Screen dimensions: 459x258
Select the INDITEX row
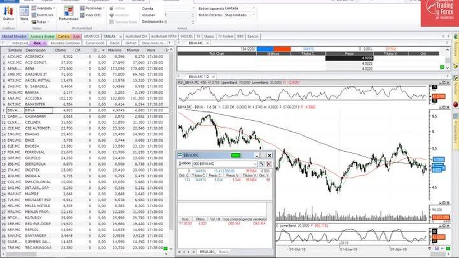pyautogui.click(x=84, y=170)
